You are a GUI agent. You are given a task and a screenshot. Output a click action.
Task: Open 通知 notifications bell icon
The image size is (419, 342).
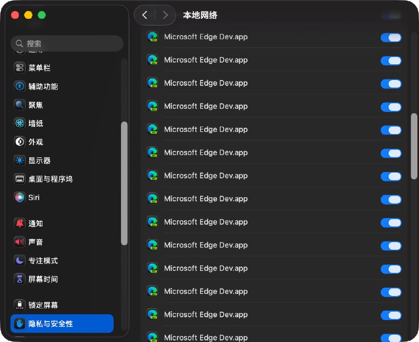pyautogui.click(x=19, y=223)
